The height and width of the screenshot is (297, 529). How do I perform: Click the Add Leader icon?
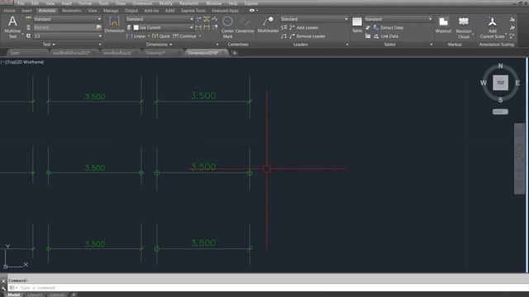click(292, 27)
